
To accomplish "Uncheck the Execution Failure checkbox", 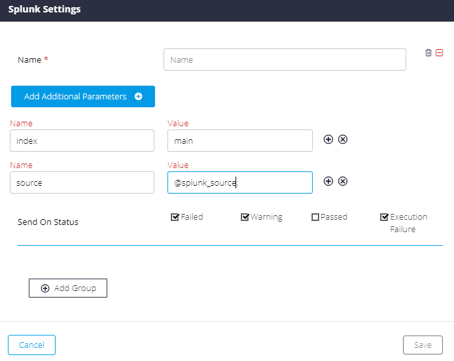I will (384, 217).
